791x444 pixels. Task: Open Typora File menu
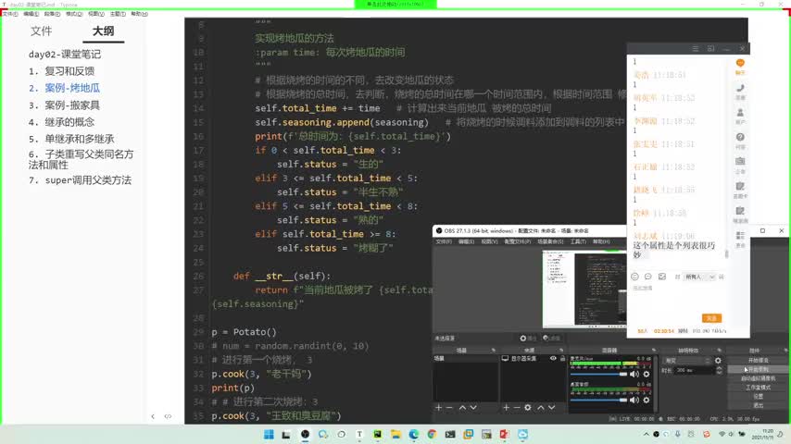click(10, 14)
